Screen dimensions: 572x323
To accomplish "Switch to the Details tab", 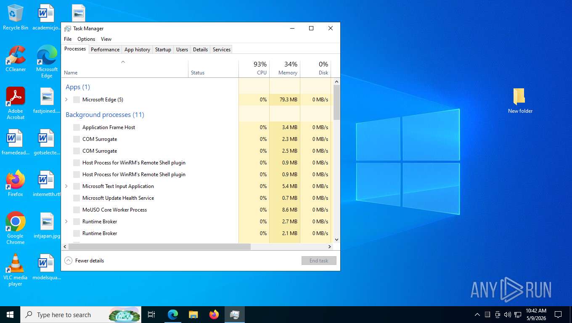I will pos(200,50).
